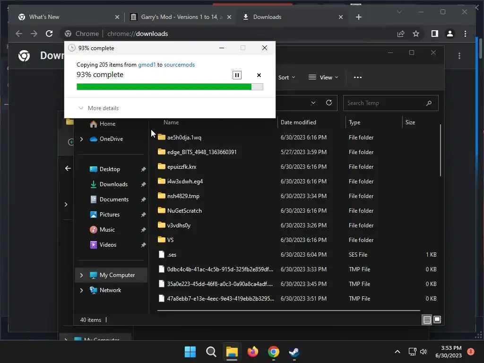484x363 pixels.
Task: Open Documents in the navigation pane
Action: [x=114, y=199]
